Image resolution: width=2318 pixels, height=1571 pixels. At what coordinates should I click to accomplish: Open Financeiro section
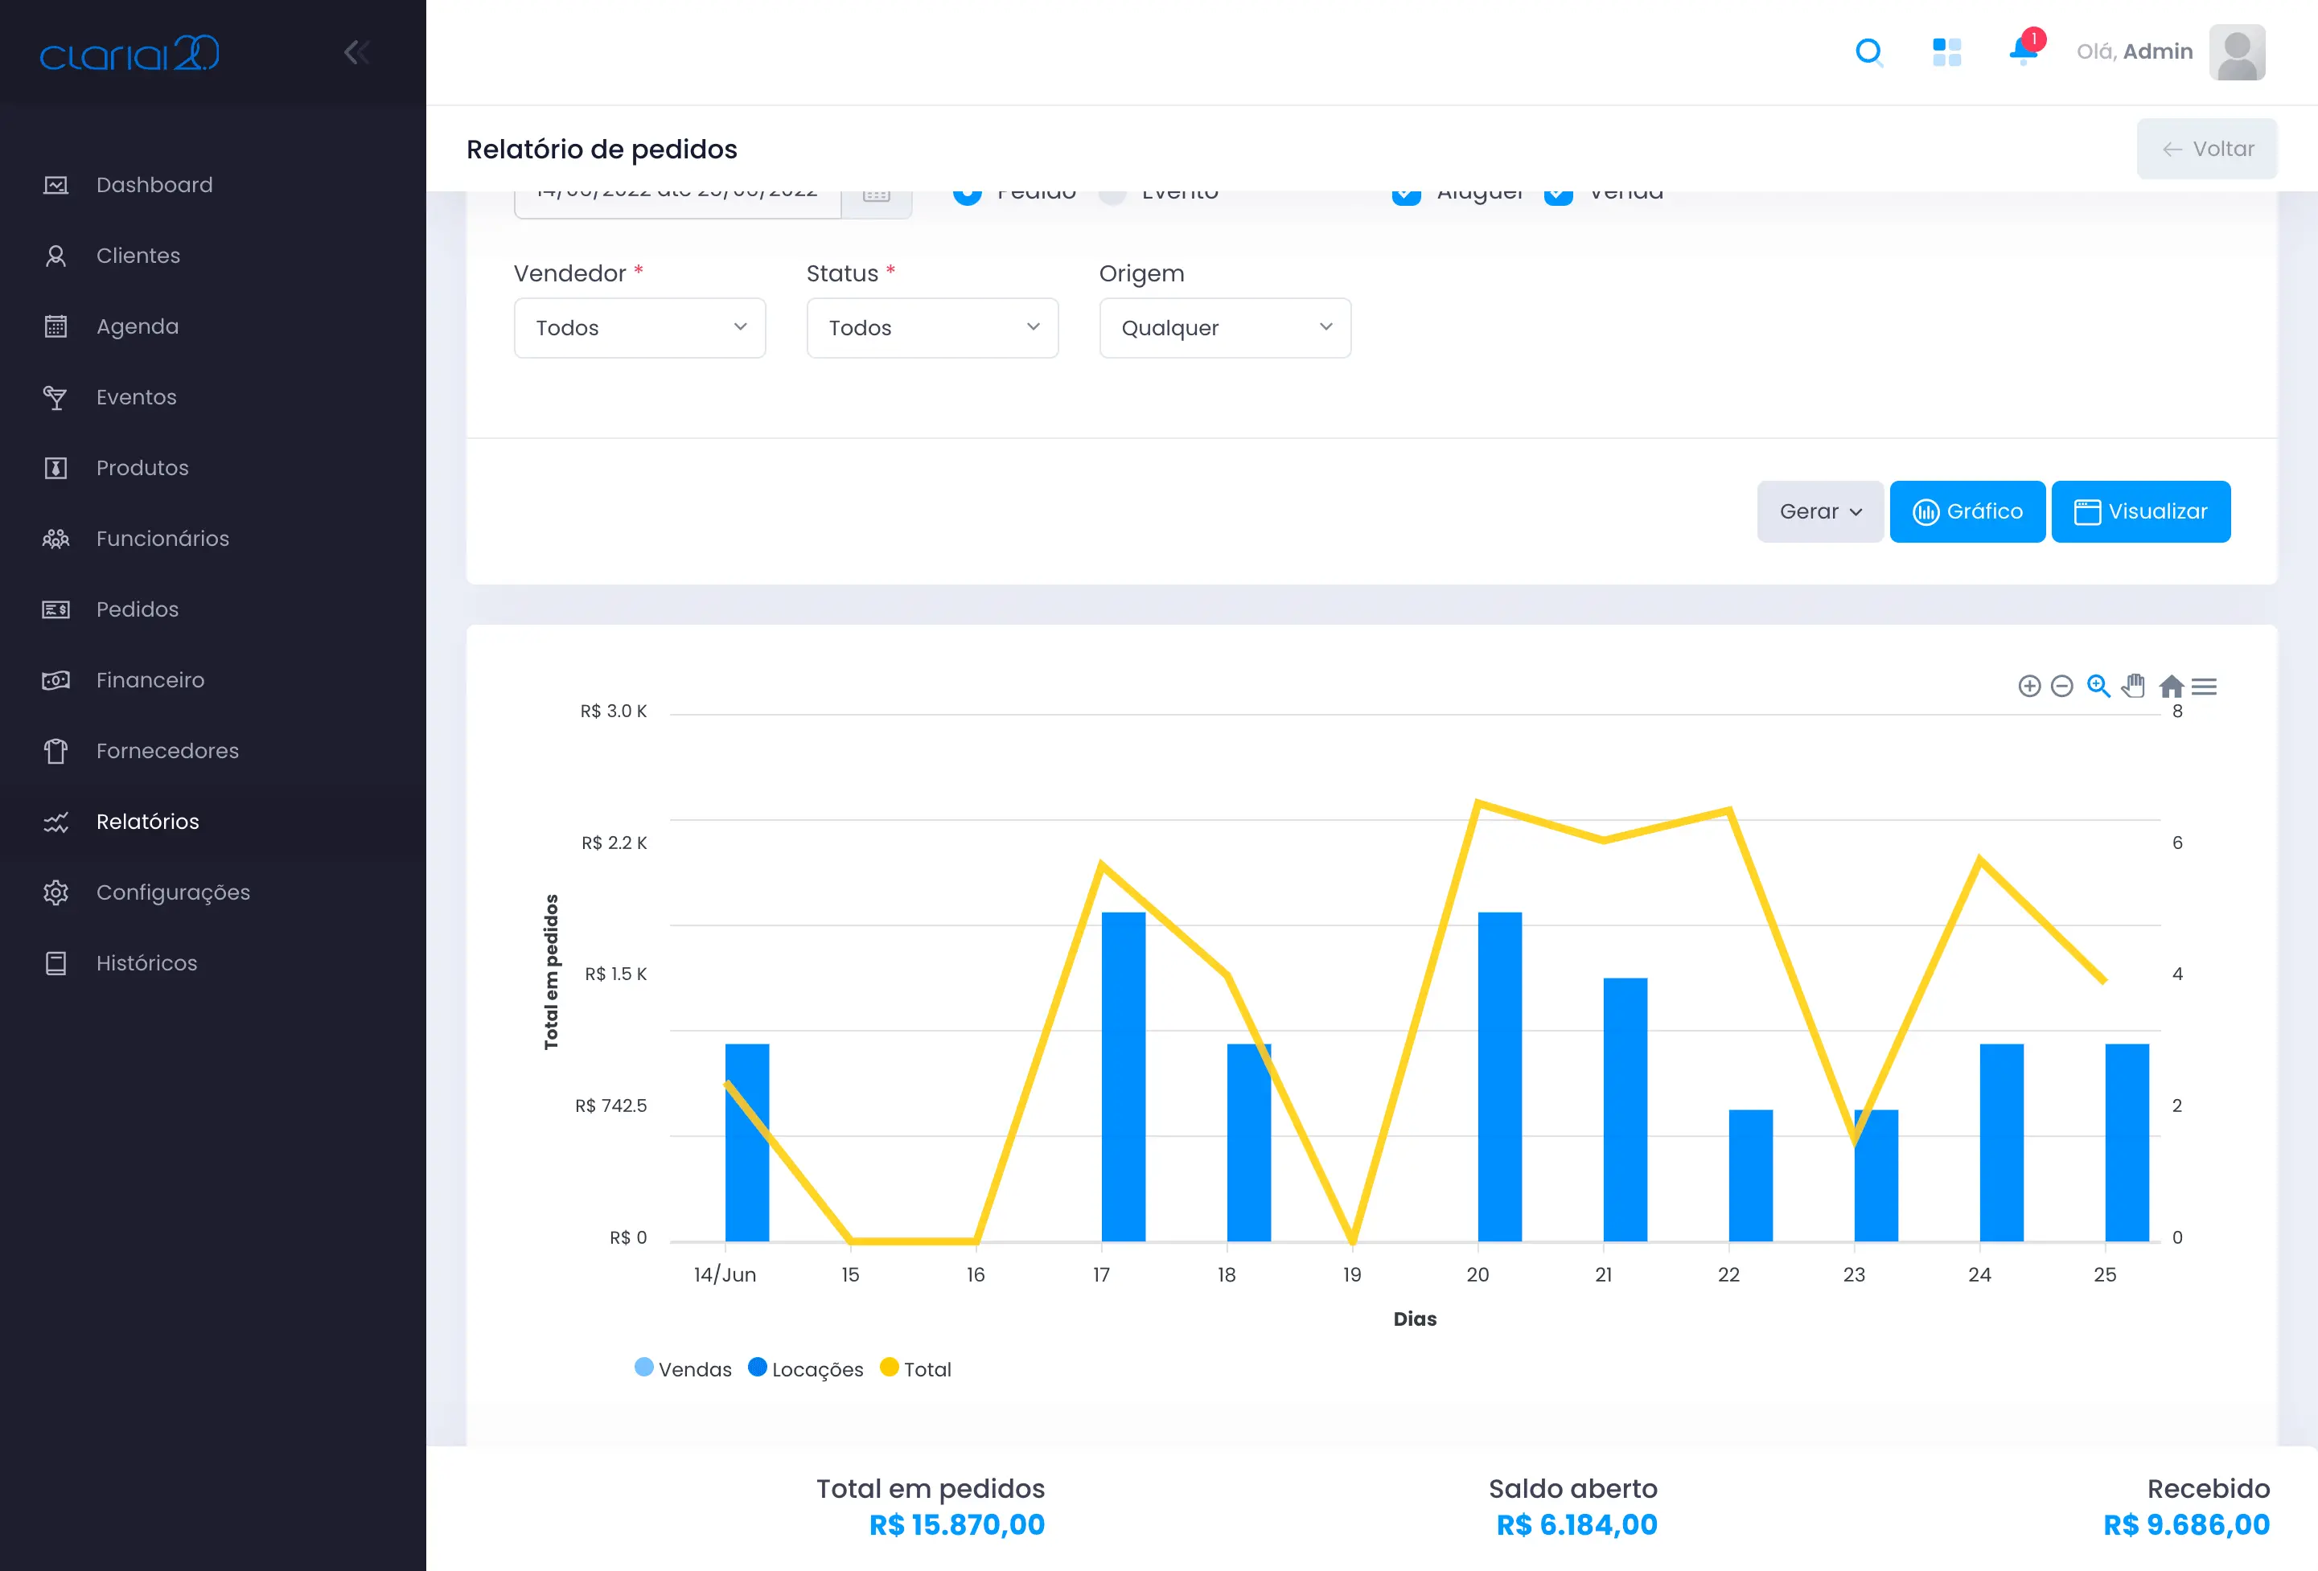[x=150, y=681]
